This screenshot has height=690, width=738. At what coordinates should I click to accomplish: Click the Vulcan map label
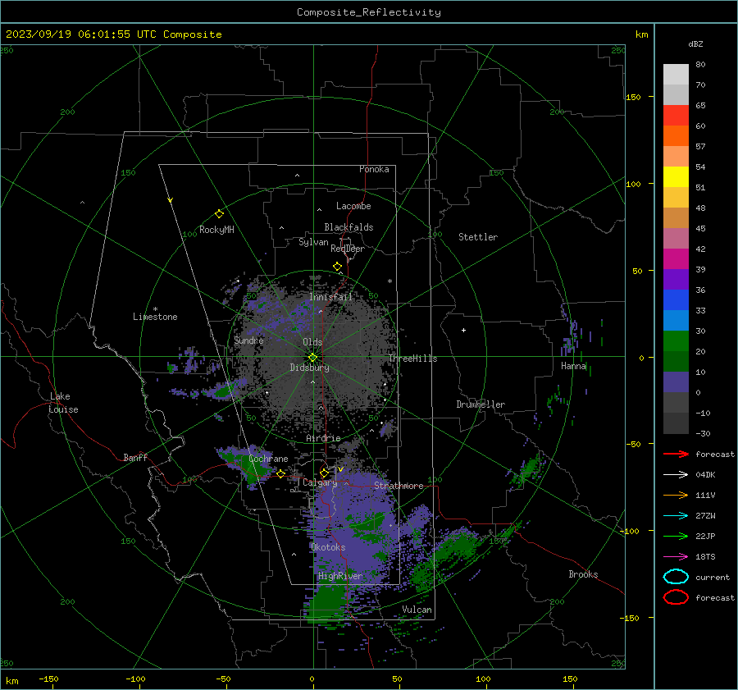tap(417, 610)
